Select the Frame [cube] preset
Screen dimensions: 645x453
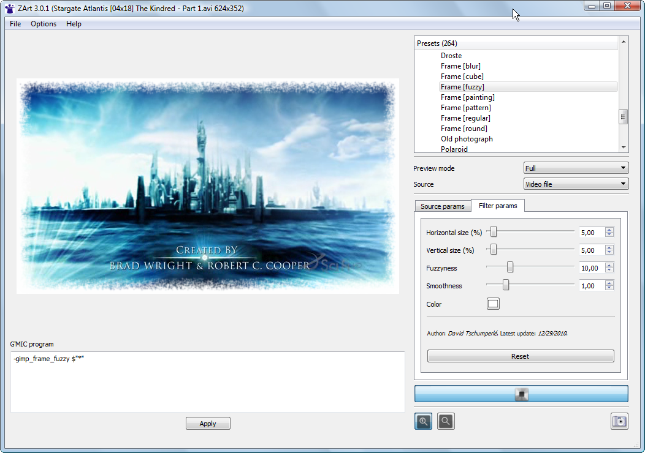coord(462,77)
